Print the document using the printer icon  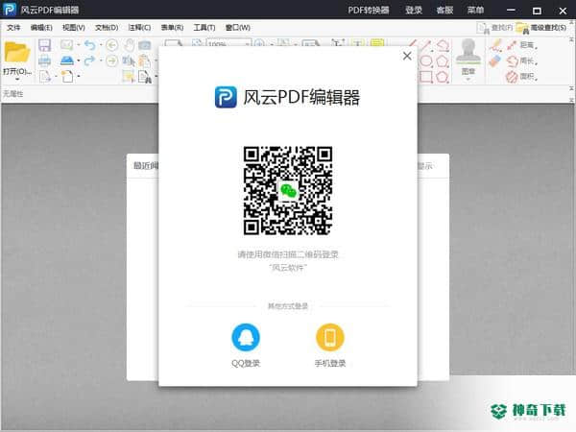[44, 60]
